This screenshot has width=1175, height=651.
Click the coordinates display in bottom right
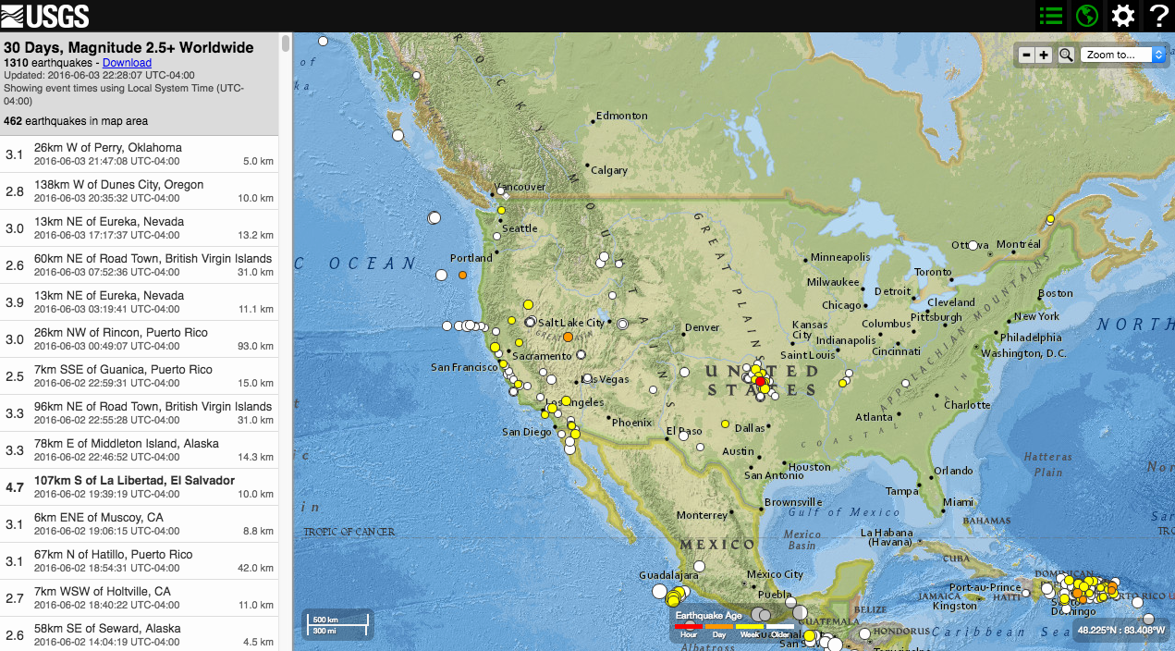[x=1121, y=630]
